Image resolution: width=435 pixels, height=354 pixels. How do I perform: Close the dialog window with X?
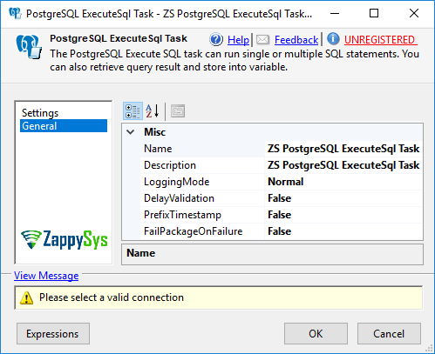pos(414,13)
